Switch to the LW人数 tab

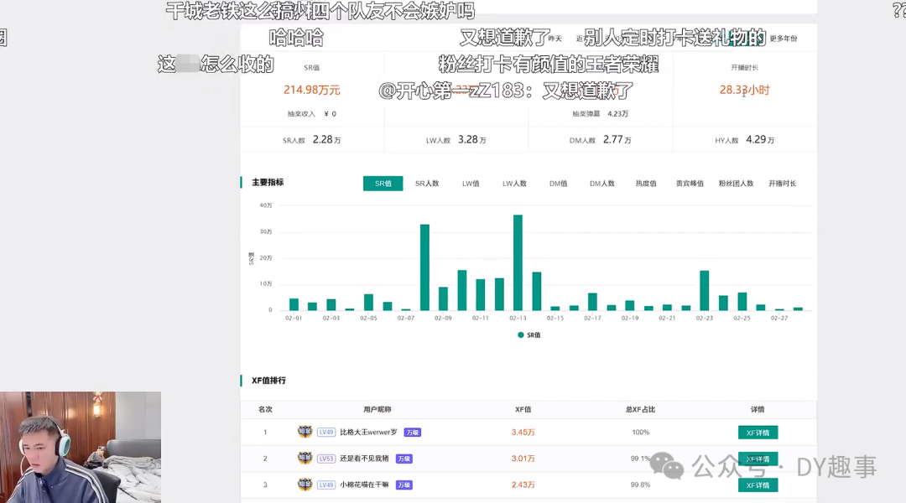click(514, 184)
